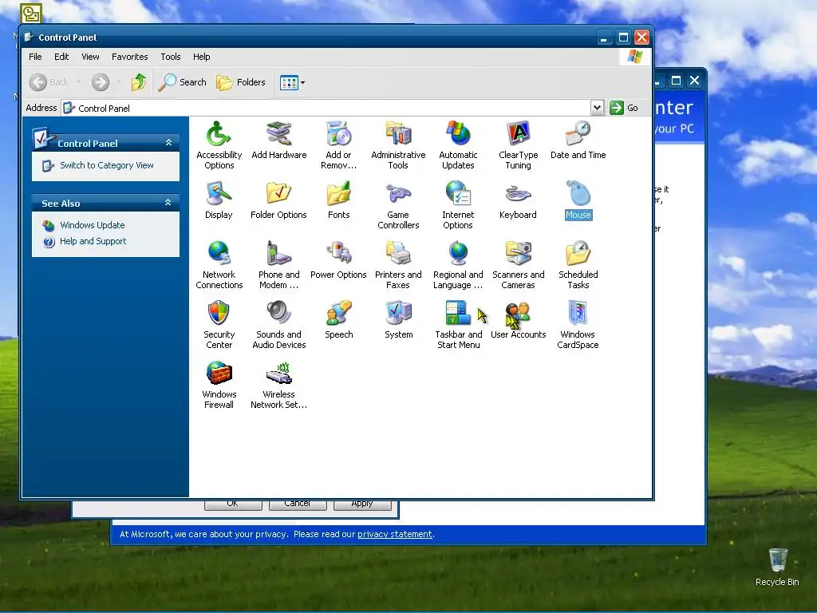Open the Tools menu
This screenshot has width=817, height=613.
[x=171, y=57]
